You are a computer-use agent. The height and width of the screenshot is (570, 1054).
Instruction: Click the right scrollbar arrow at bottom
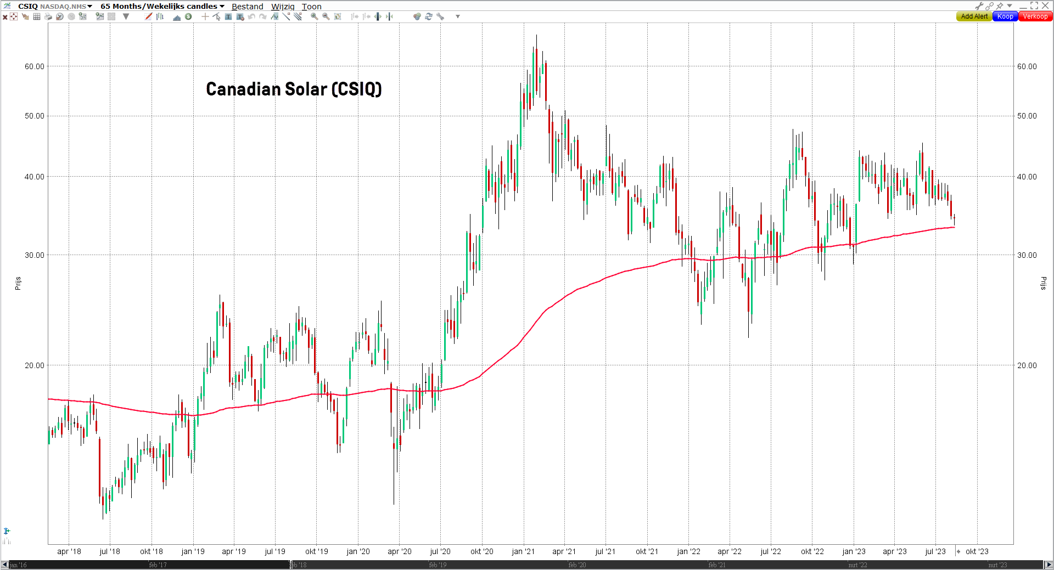pyautogui.click(x=1049, y=565)
